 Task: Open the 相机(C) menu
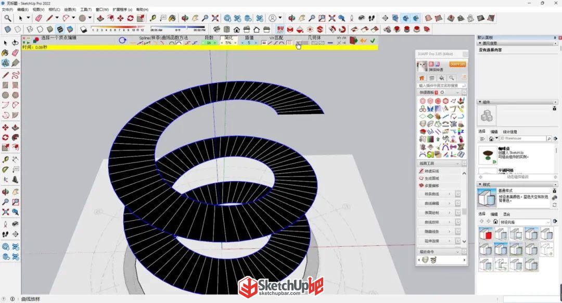pos(54,10)
